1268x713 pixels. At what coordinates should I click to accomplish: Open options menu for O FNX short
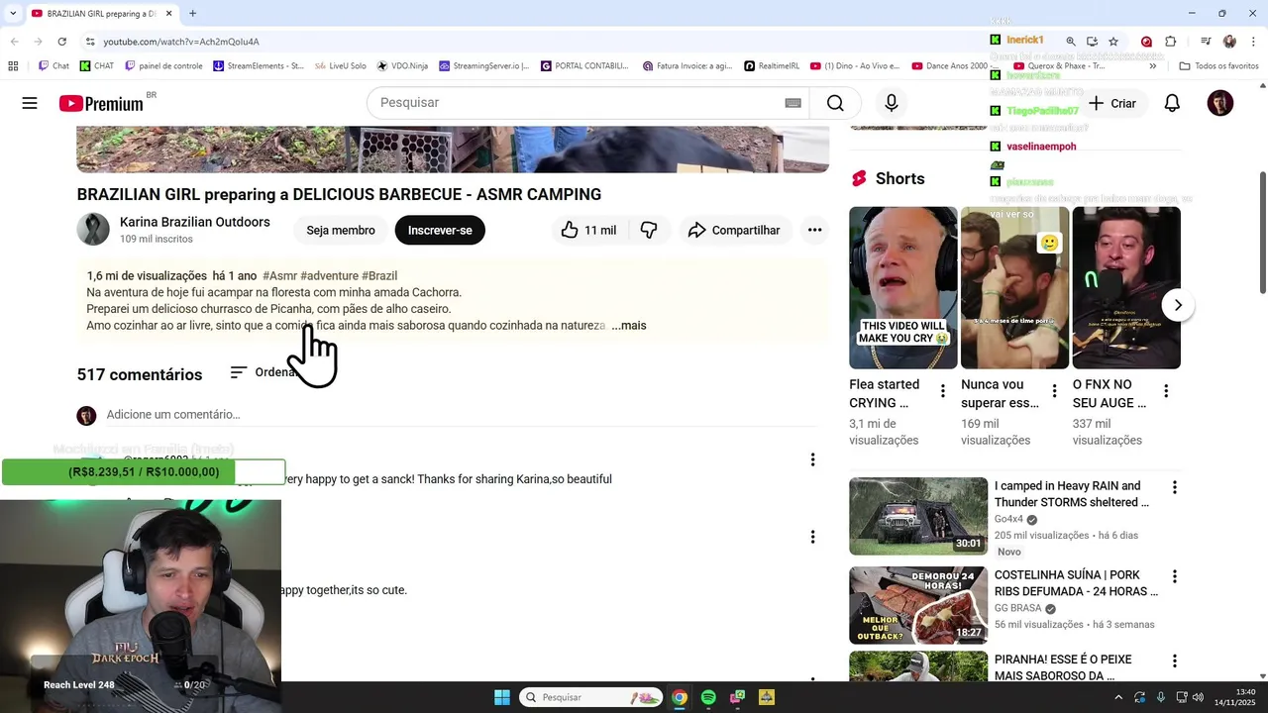pyautogui.click(x=1166, y=391)
